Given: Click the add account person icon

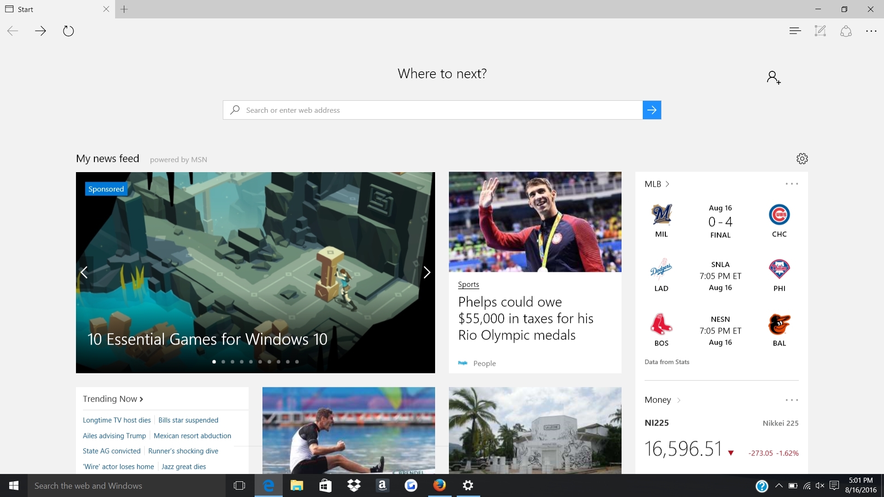Looking at the screenshot, I should [x=773, y=77].
